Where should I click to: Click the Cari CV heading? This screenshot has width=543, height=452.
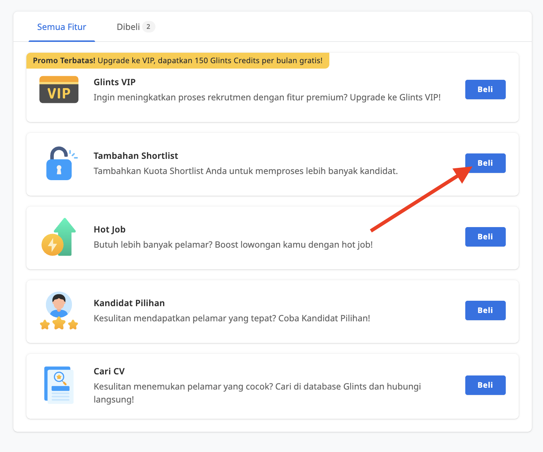click(x=109, y=371)
